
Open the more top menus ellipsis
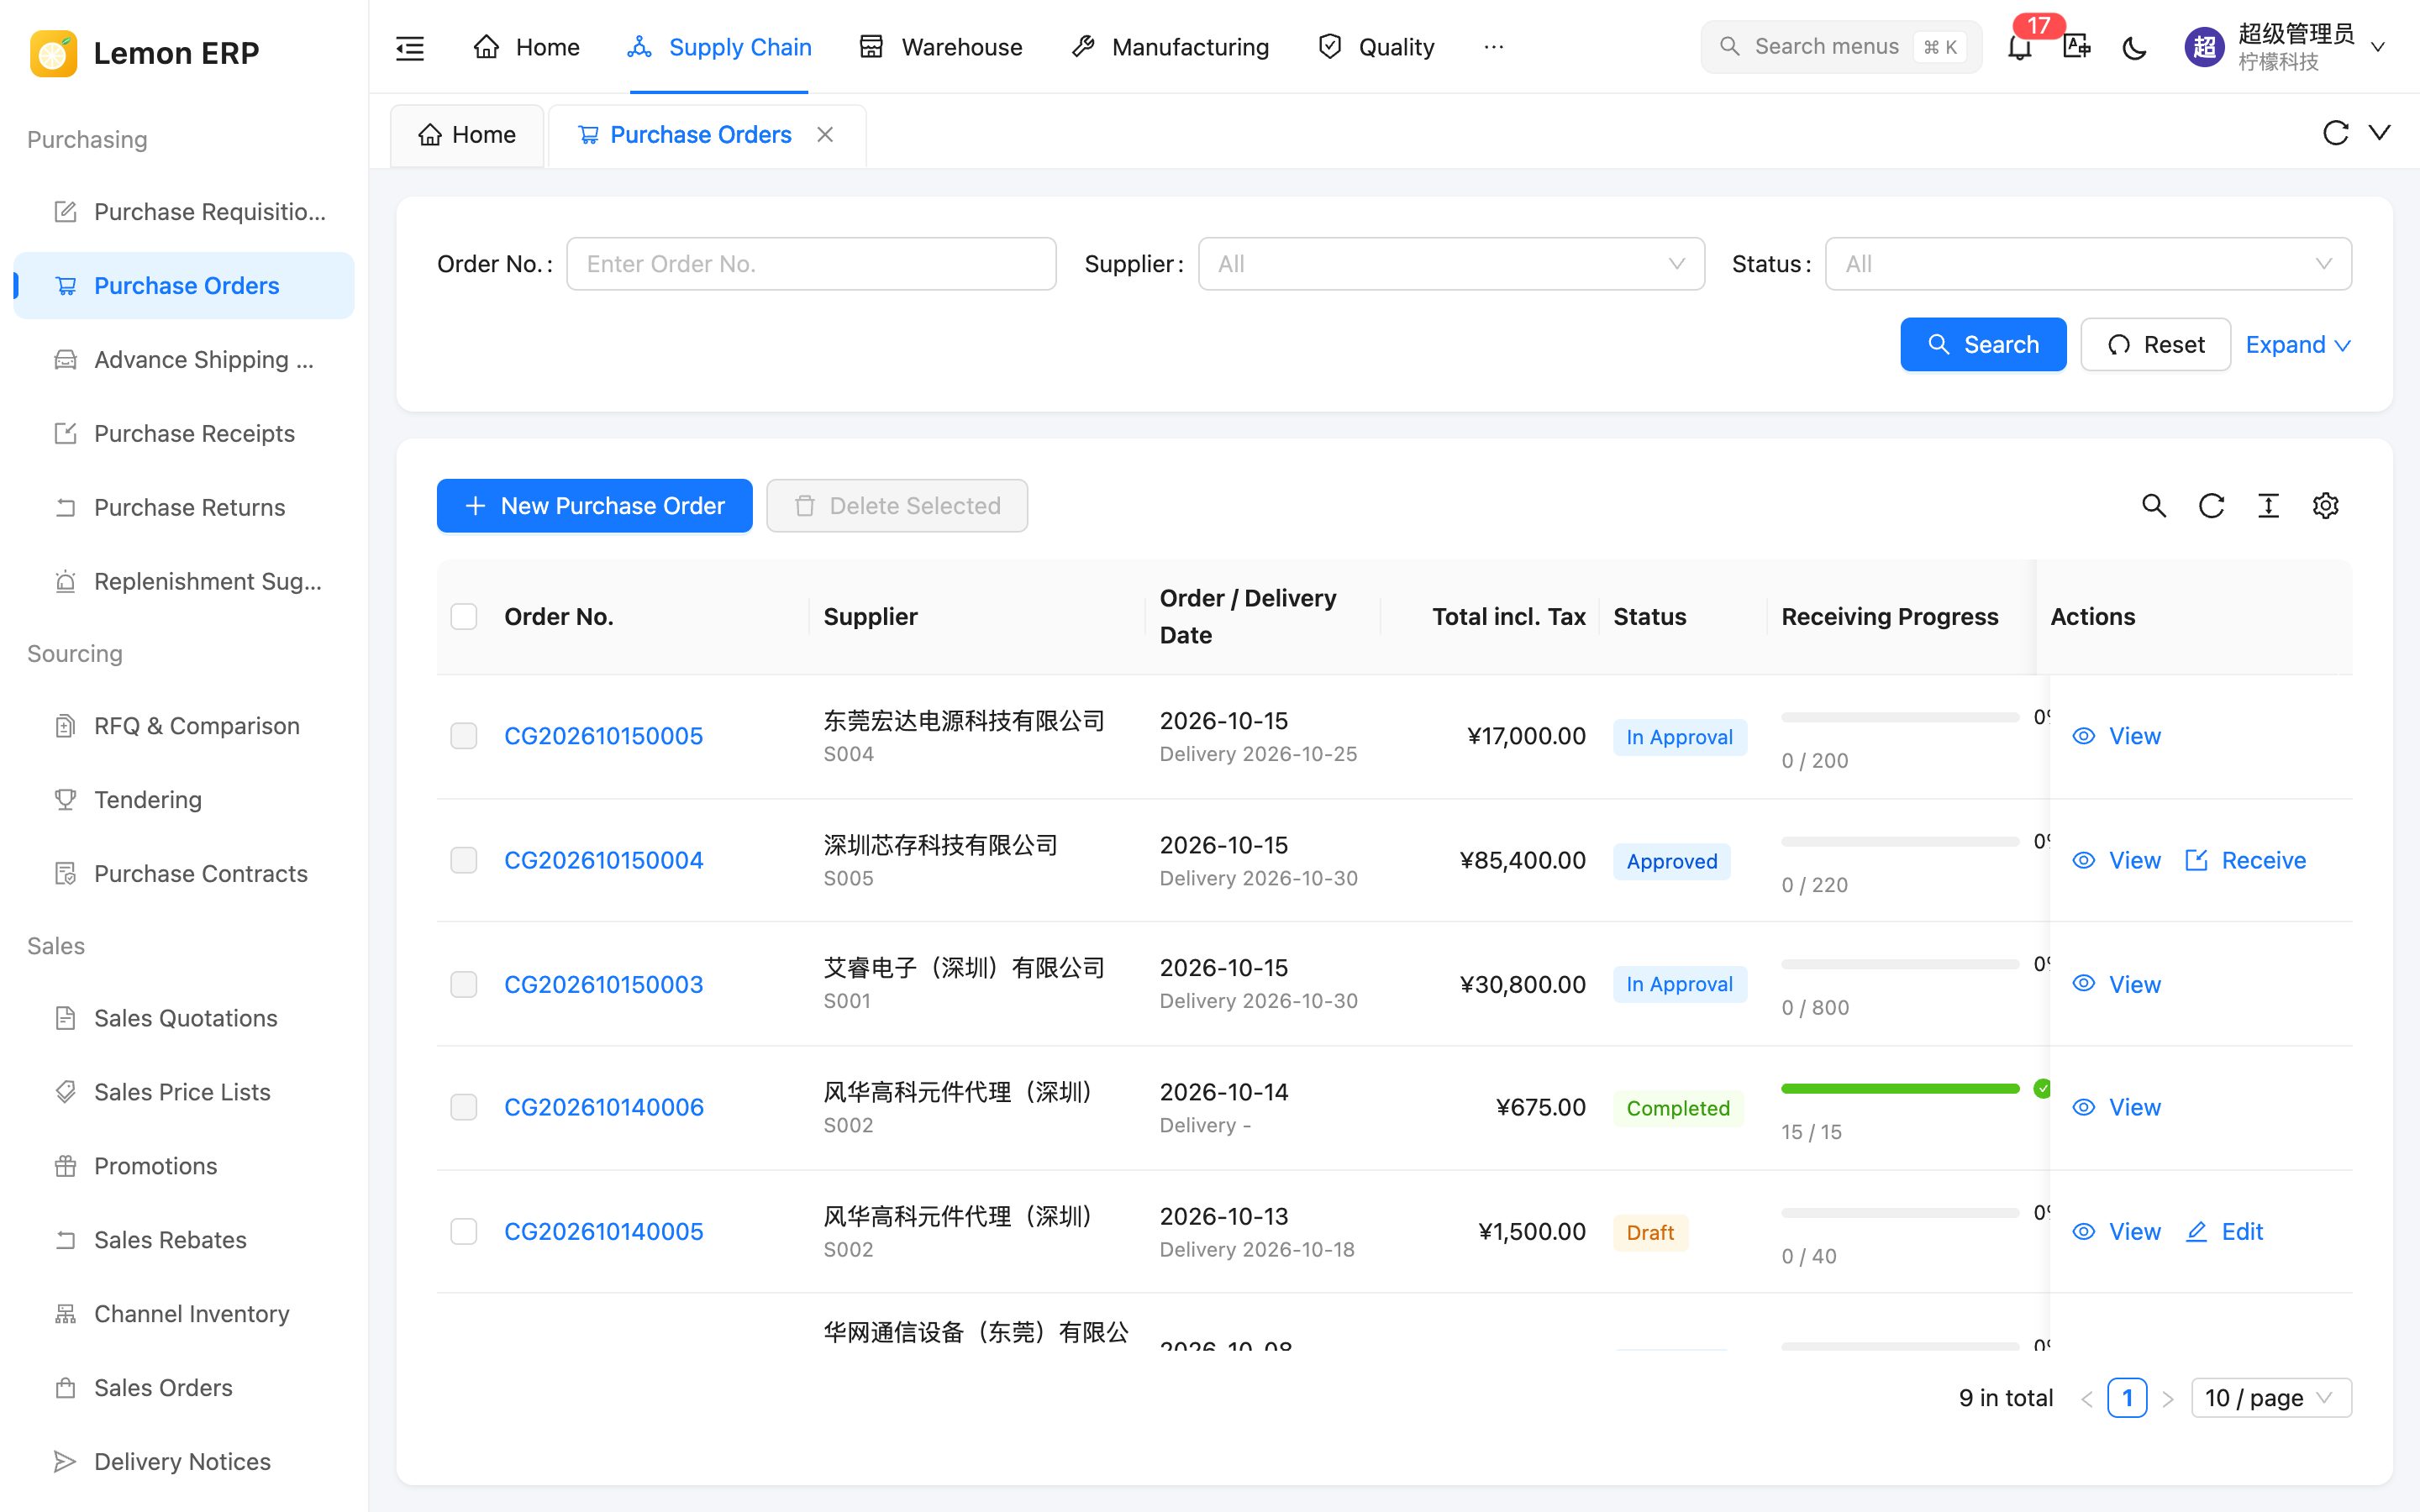click(1493, 47)
